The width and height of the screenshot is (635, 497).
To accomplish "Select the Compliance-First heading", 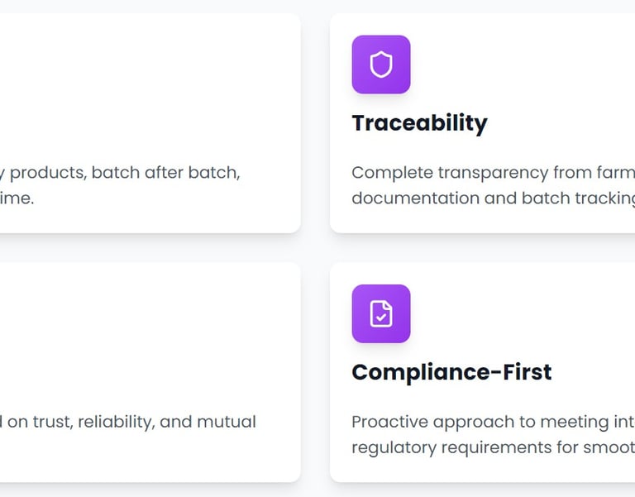I will (x=451, y=372).
